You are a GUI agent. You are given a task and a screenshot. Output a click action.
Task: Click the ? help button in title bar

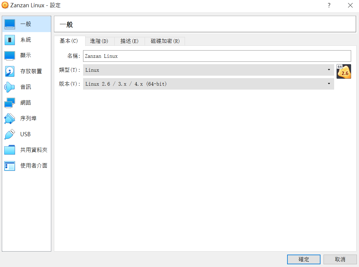[x=329, y=5]
